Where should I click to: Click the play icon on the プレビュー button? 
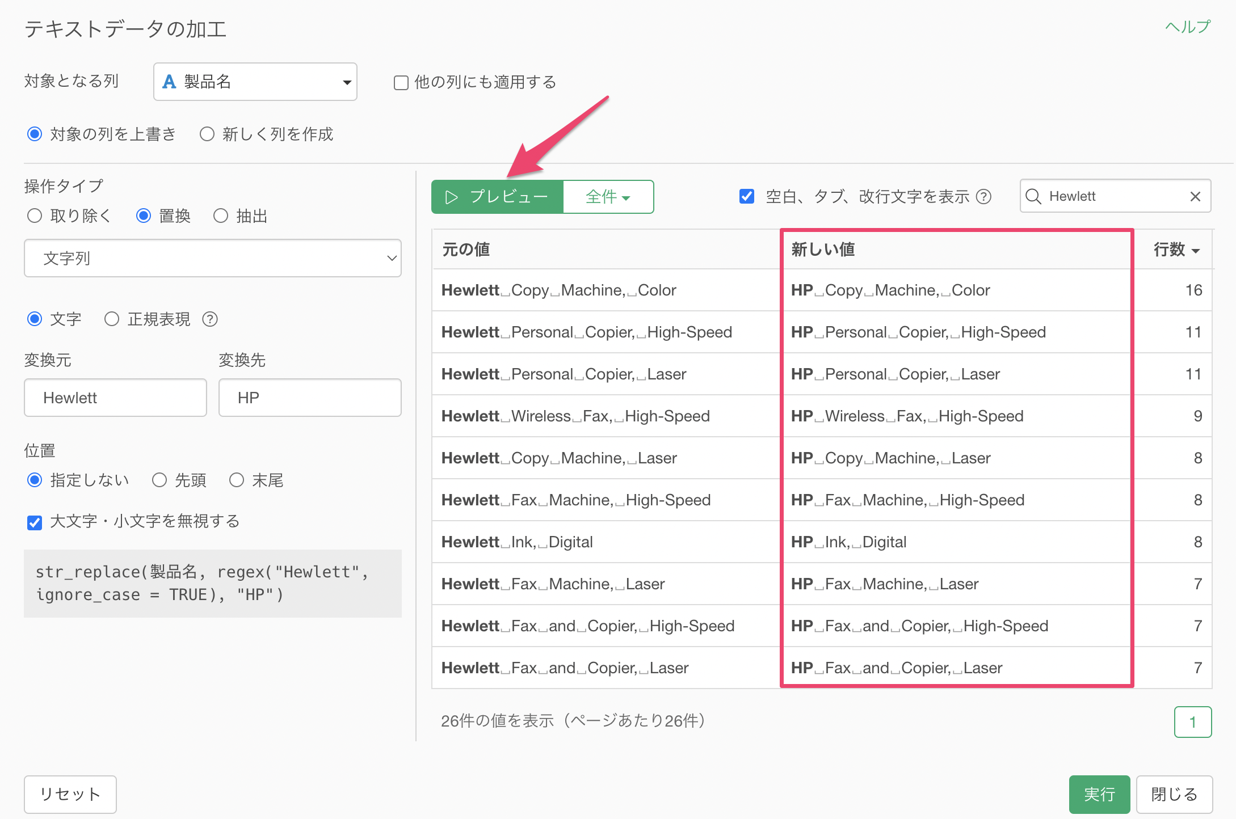tap(452, 197)
